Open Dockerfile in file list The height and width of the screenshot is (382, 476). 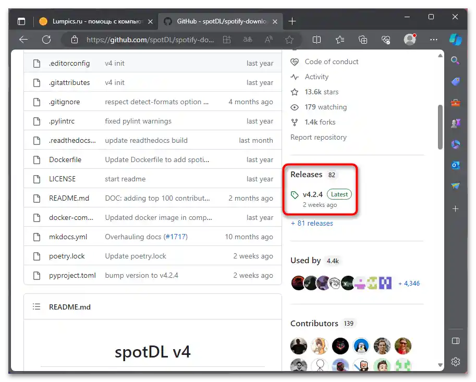[65, 159]
